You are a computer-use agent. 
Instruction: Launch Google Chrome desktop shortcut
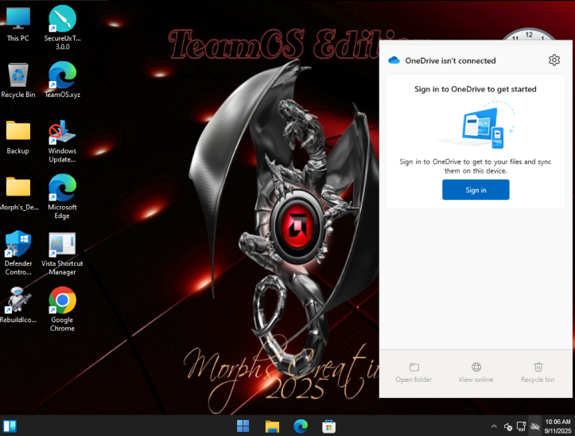click(x=62, y=309)
